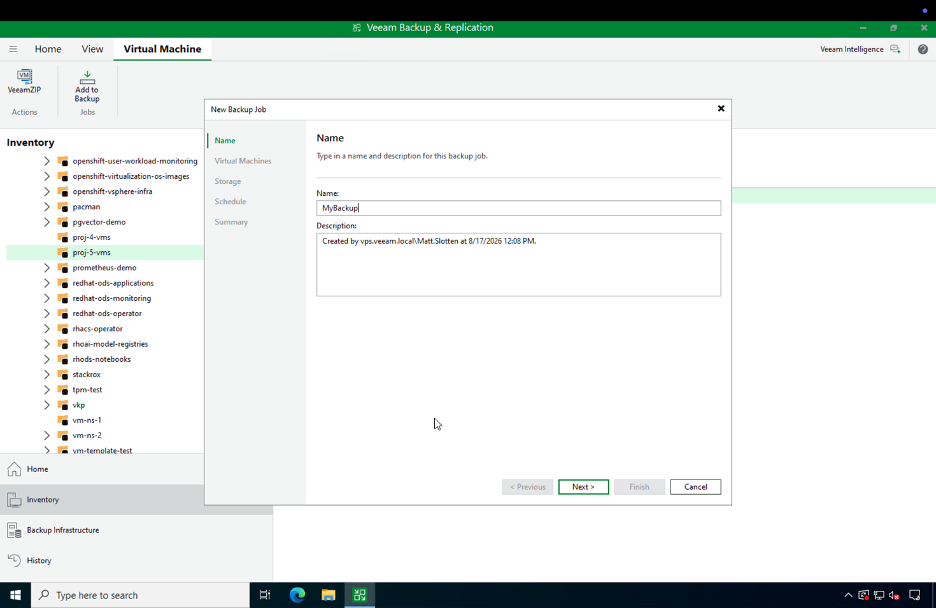Click Cancel in the backup wizard
The height and width of the screenshot is (608, 936).
695,487
